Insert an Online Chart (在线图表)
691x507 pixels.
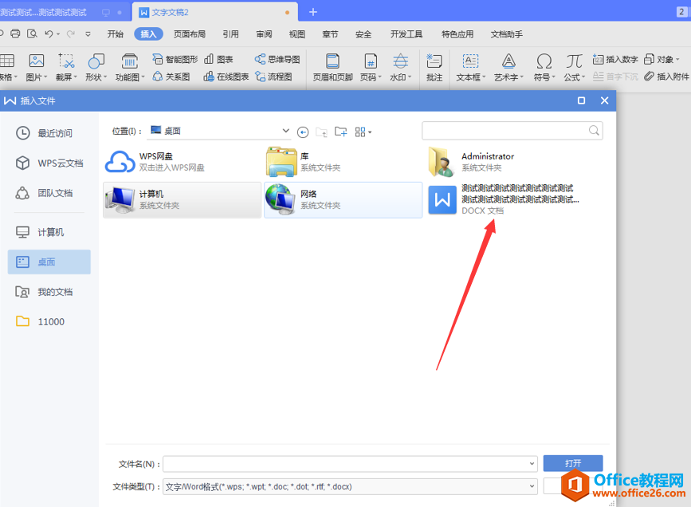click(226, 77)
